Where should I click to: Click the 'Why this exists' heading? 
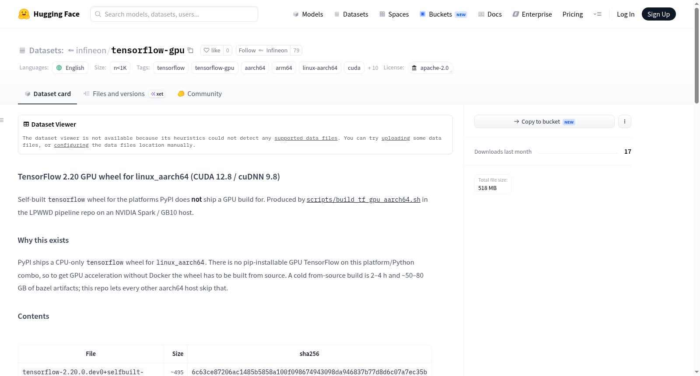(43, 240)
